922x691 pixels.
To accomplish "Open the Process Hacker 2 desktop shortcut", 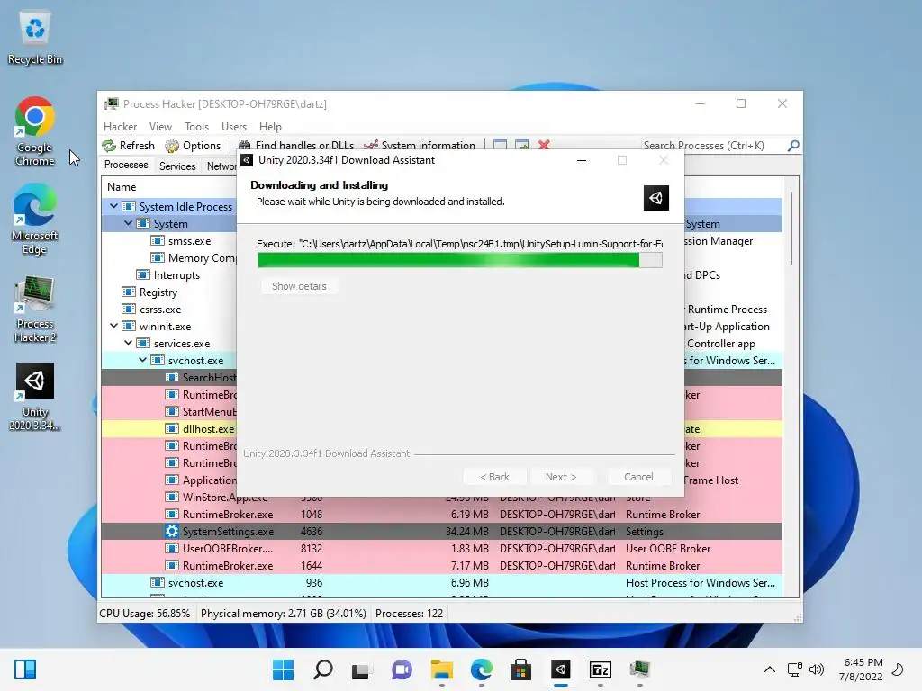I will (x=35, y=309).
